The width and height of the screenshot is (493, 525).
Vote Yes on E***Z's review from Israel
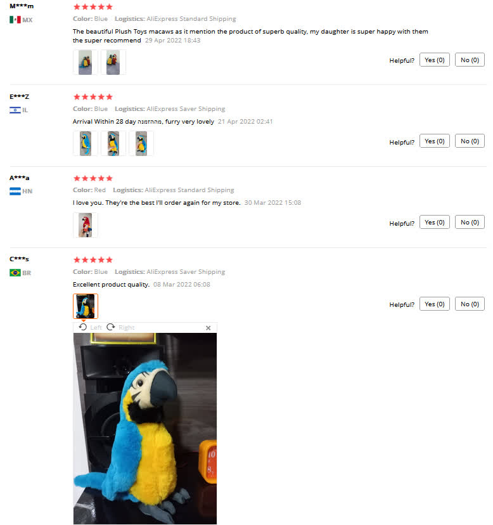[435, 141]
